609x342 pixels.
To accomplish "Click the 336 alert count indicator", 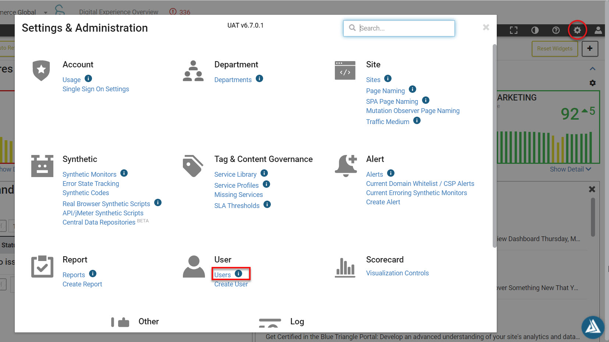I will point(180,12).
